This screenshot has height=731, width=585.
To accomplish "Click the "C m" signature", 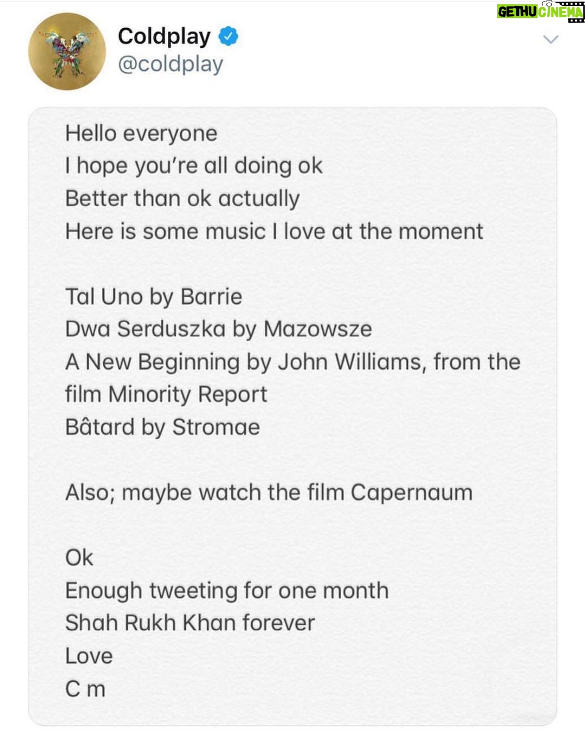I will (85, 689).
